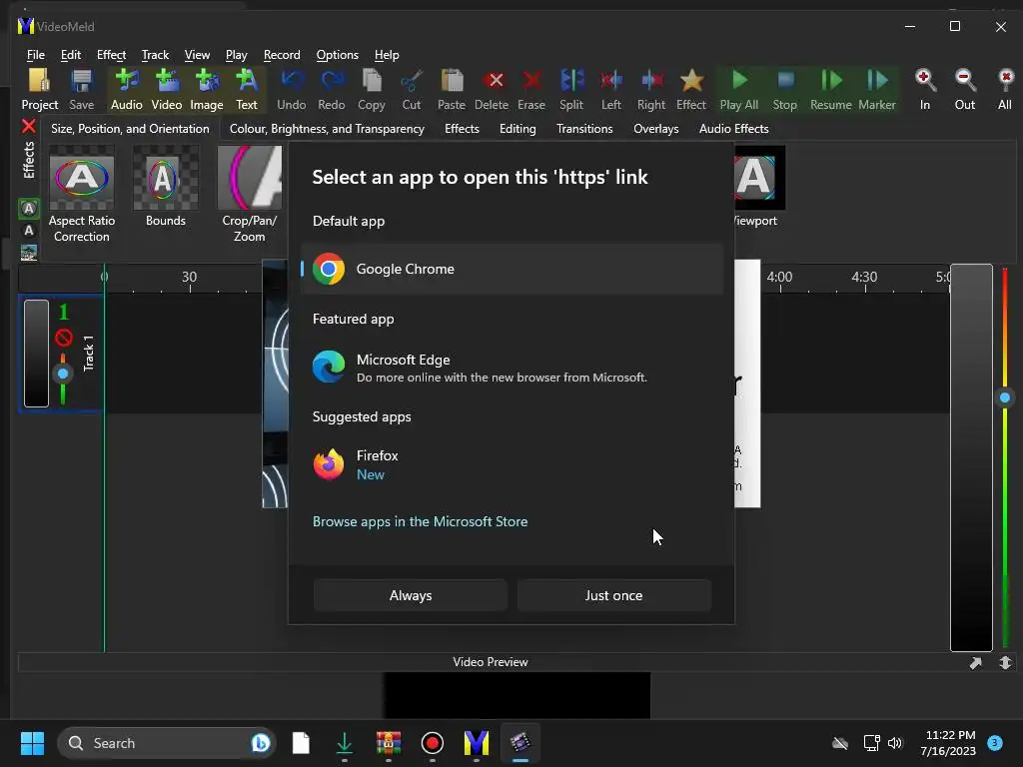Click the Resume playback button

831,89
